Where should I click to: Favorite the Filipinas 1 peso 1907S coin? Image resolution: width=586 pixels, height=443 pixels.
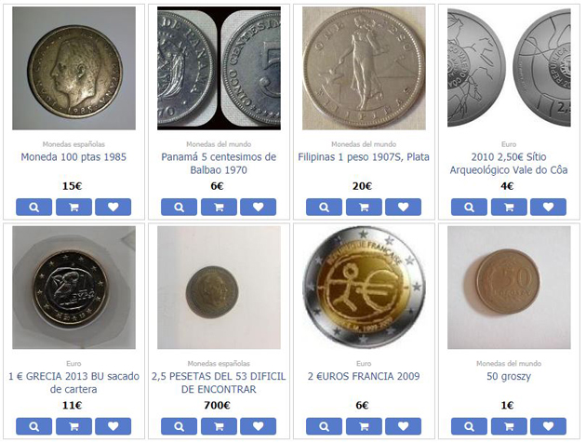[404, 208]
